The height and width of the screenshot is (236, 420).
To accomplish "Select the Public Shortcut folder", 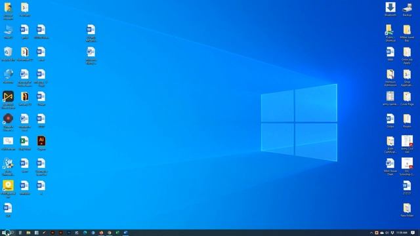I will point(390,33).
